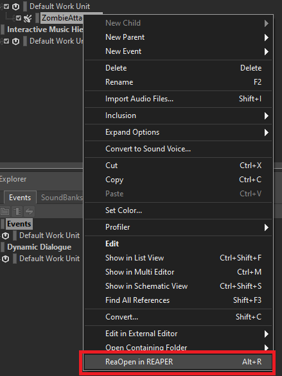Choose Rename from the context menu

(178, 82)
